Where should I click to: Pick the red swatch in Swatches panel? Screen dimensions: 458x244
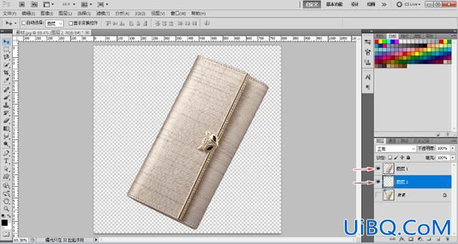[377, 42]
